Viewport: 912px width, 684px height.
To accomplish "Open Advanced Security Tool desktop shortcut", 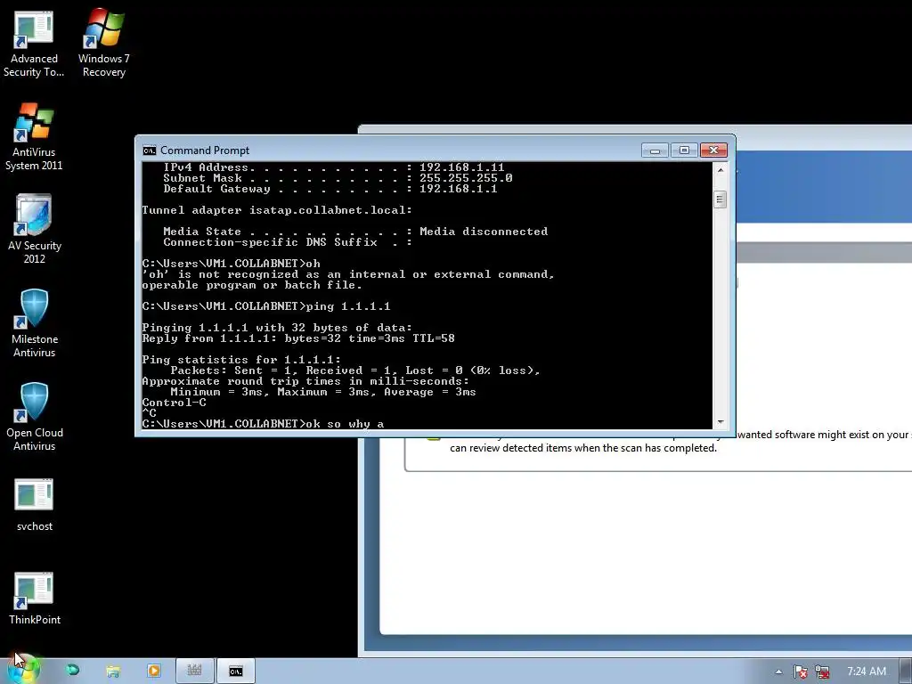I will pyautogui.click(x=34, y=45).
